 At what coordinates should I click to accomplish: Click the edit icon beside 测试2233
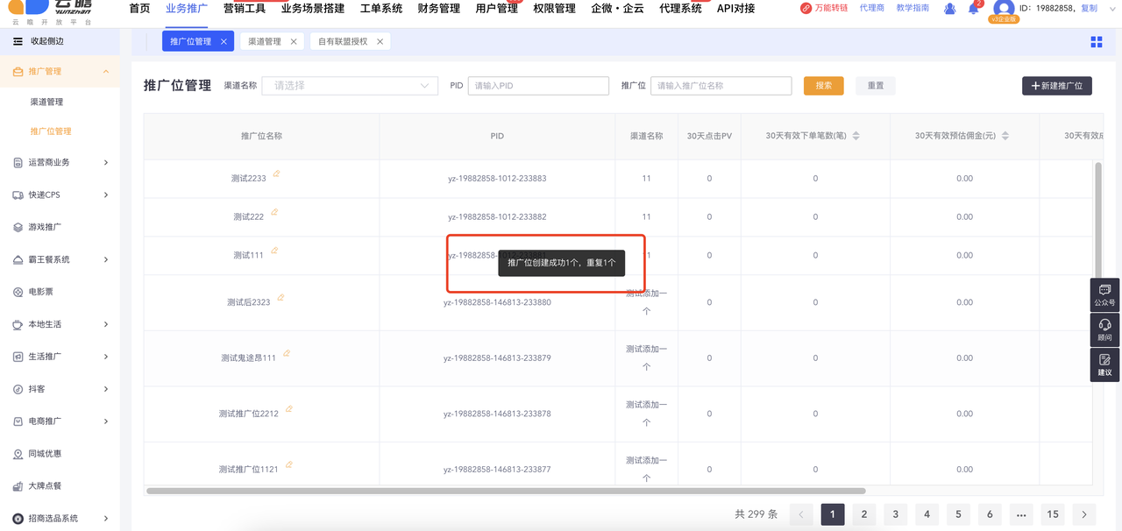pos(276,173)
